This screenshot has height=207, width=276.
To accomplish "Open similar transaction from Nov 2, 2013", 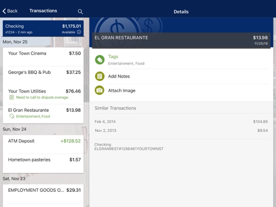I will [x=181, y=130].
